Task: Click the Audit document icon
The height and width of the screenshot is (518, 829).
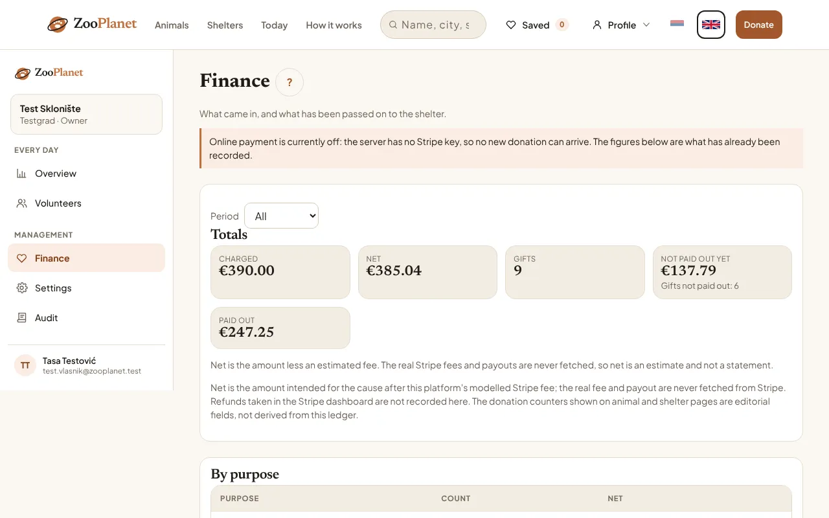Action: [x=21, y=318]
